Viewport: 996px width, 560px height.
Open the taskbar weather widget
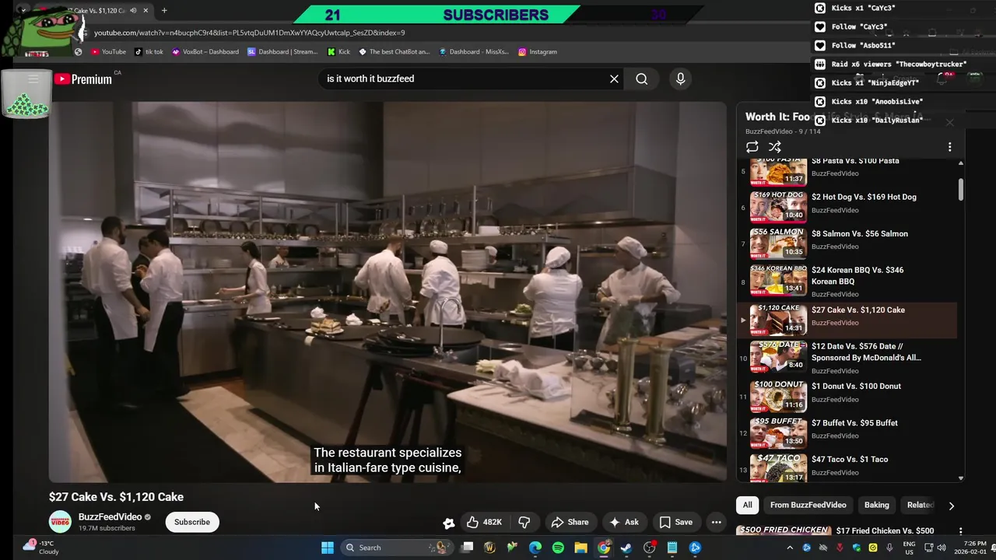(40, 548)
